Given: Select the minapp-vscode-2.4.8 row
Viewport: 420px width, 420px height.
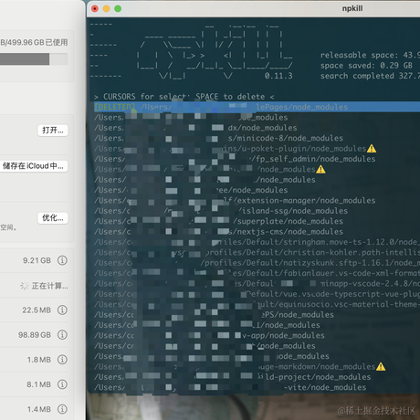Looking at the screenshot, I should point(257,284).
